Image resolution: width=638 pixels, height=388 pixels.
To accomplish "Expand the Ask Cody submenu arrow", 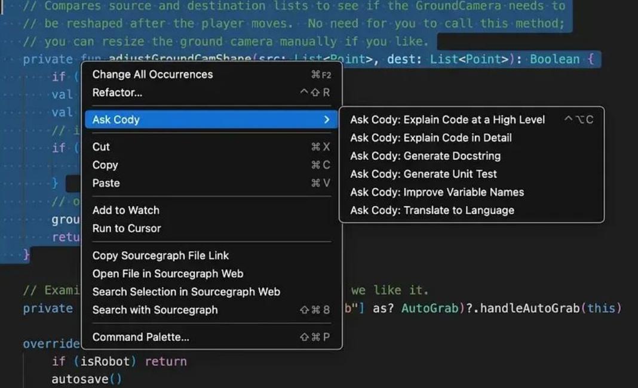I will click(326, 119).
